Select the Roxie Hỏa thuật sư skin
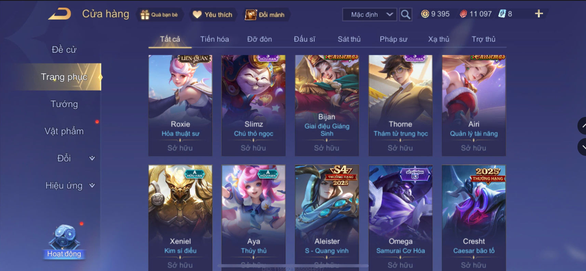Viewport: 586px width, 271px height. (x=180, y=105)
